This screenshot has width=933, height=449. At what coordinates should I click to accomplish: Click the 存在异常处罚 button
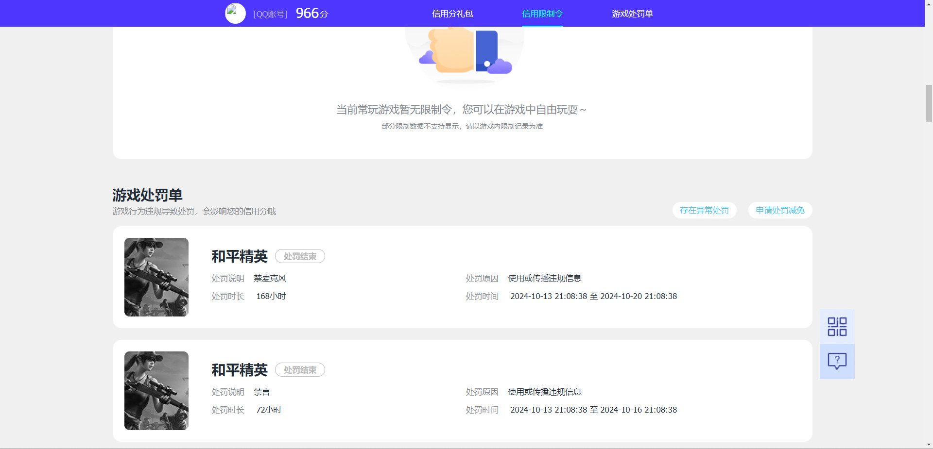click(704, 210)
